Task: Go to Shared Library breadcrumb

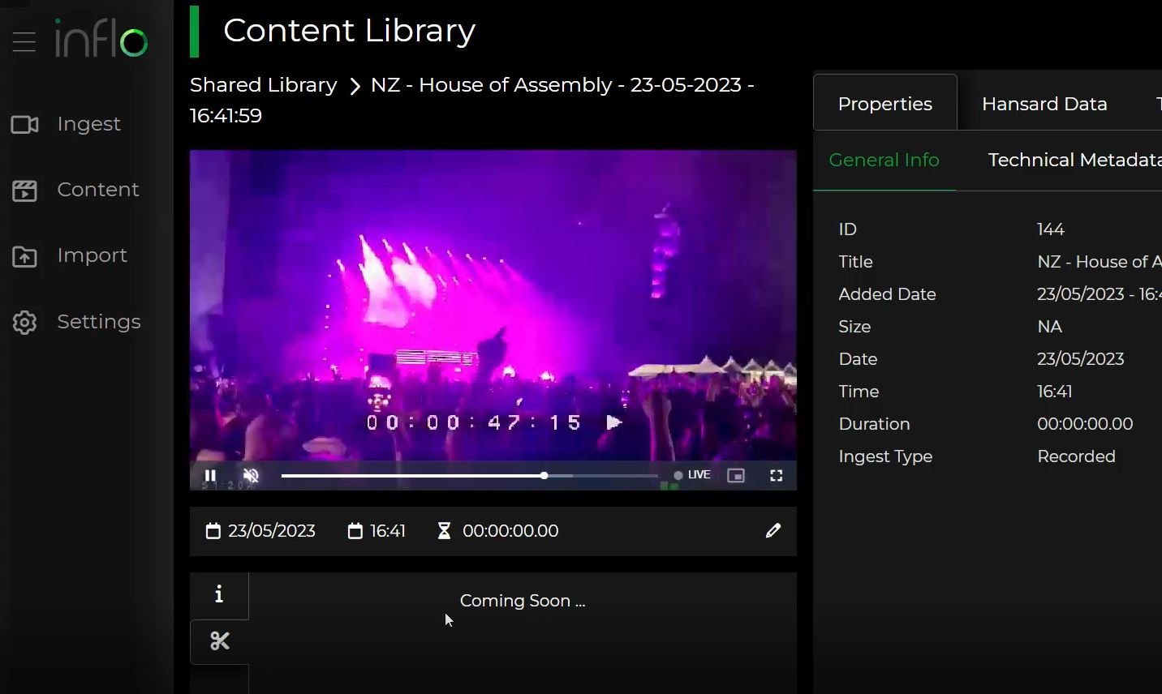Action: click(x=263, y=85)
